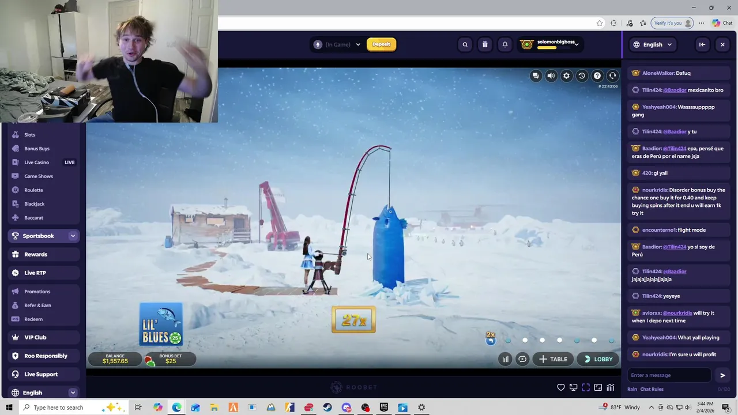Open Live Casino in the sidebar

44,163
